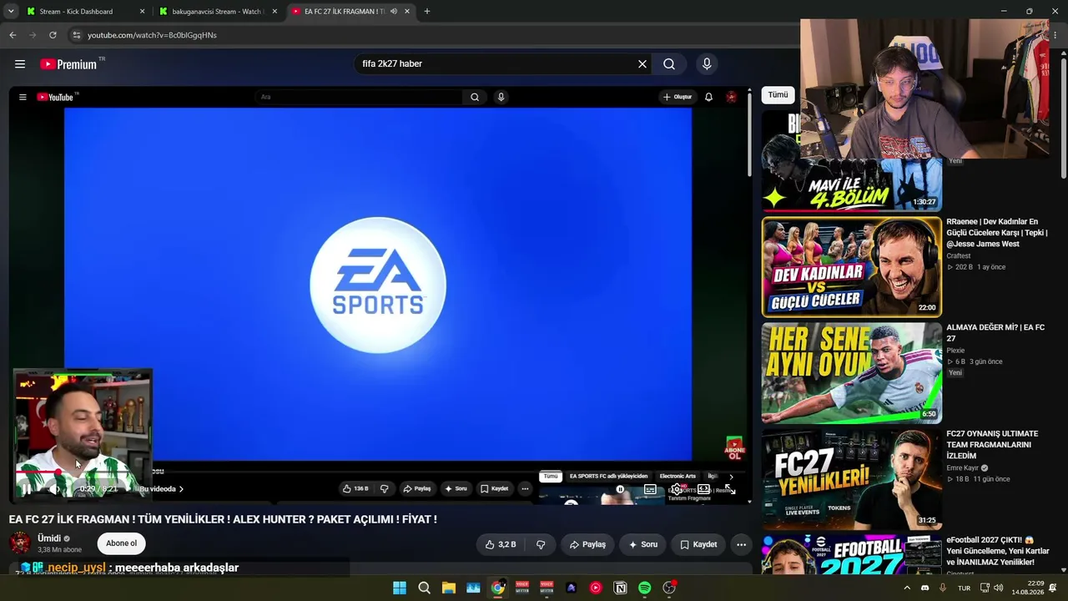Select the address bar URL
This screenshot has height=601, width=1068.
152,35
